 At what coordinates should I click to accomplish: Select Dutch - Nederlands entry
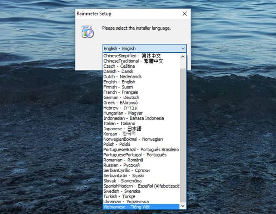[122, 77]
